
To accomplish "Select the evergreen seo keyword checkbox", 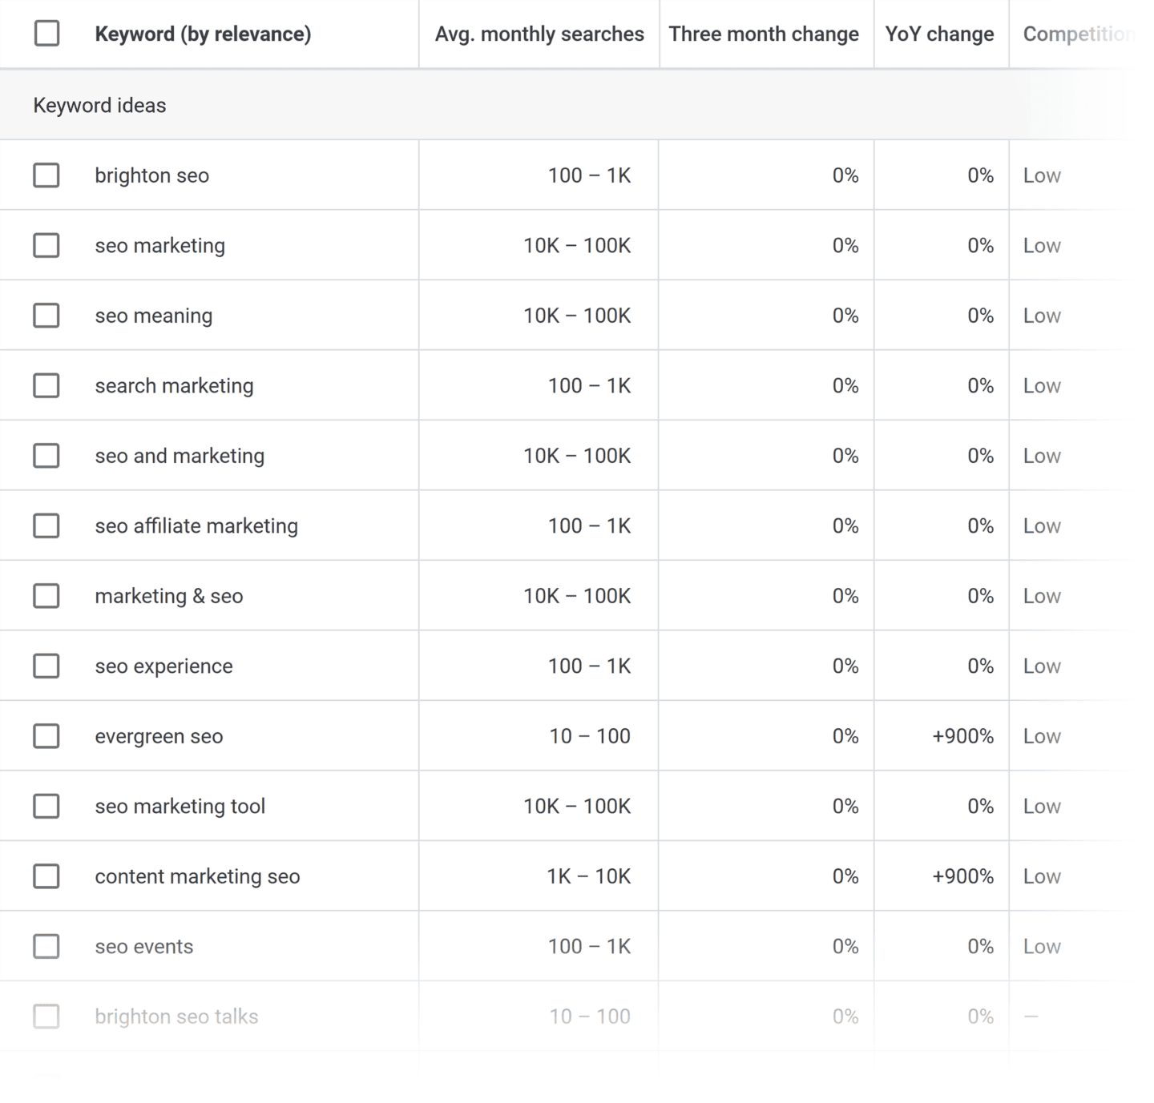I will point(46,735).
